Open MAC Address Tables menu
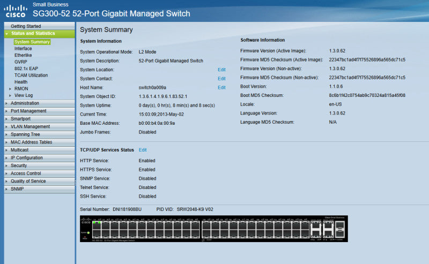 tap(39, 142)
